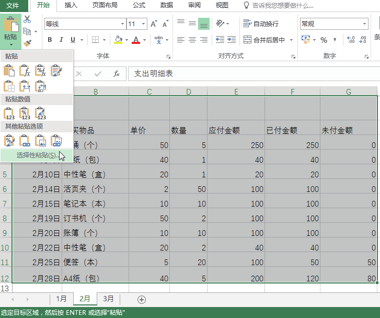Click the Comma Style icon

(335, 40)
